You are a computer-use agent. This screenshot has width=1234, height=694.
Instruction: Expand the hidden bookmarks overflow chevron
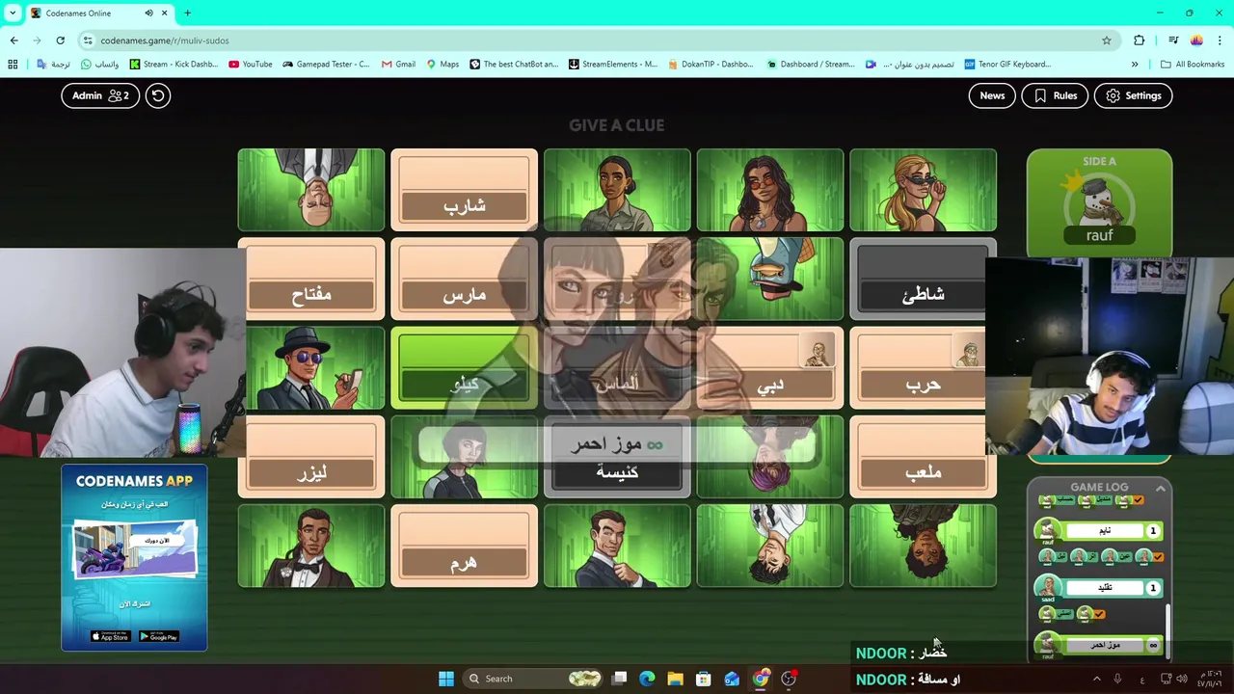(1135, 65)
